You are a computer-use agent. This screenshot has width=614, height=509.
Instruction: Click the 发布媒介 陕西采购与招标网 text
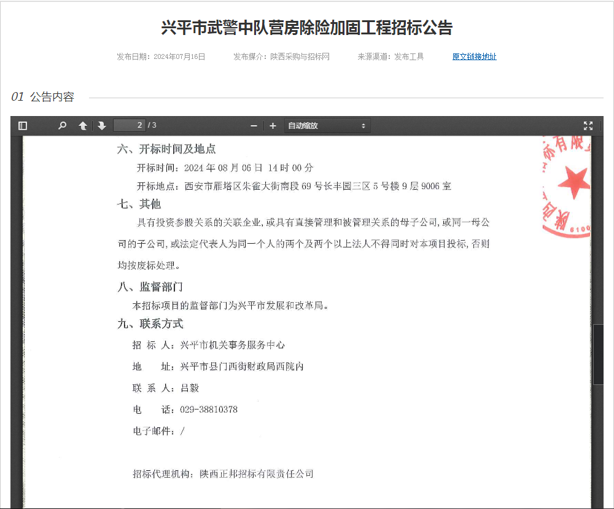coord(281,56)
